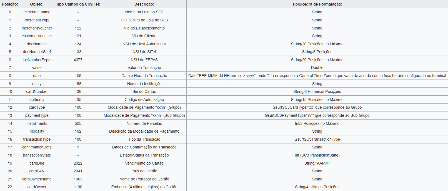Select the cardOwnerName object cell

coord(37,179)
